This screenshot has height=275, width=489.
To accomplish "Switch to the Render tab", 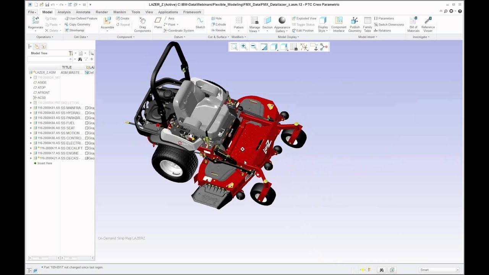I will 102,12.
